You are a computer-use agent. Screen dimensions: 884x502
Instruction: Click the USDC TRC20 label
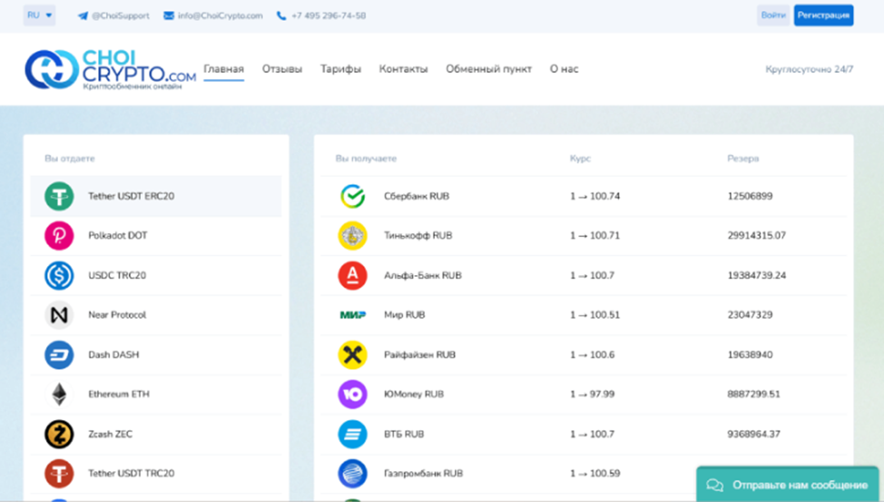[x=117, y=275]
